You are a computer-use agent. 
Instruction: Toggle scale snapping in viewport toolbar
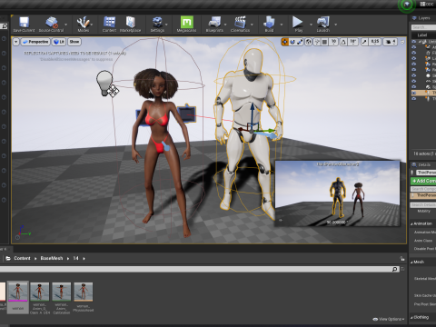point(364,42)
